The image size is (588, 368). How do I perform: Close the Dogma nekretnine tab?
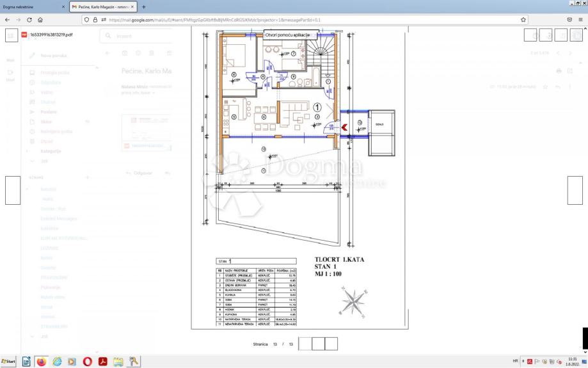63,6
